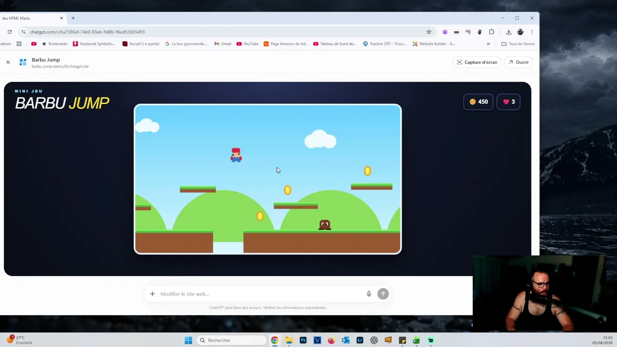Launch Lightroom from the taskbar

(x=360, y=340)
